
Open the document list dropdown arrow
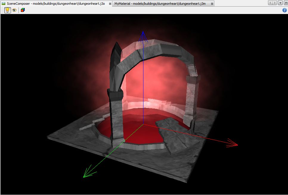click(280, 3)
